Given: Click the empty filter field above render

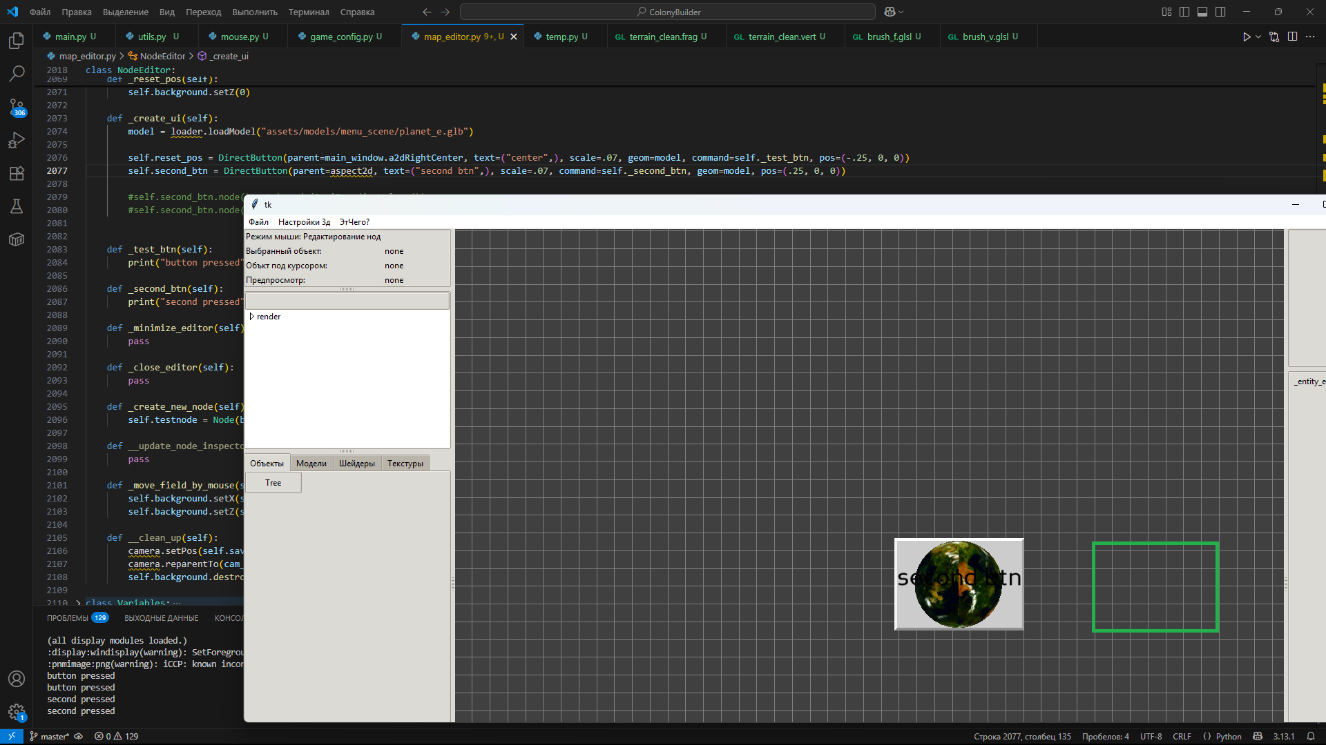Looking at the screenshot, I should (347, 301).
